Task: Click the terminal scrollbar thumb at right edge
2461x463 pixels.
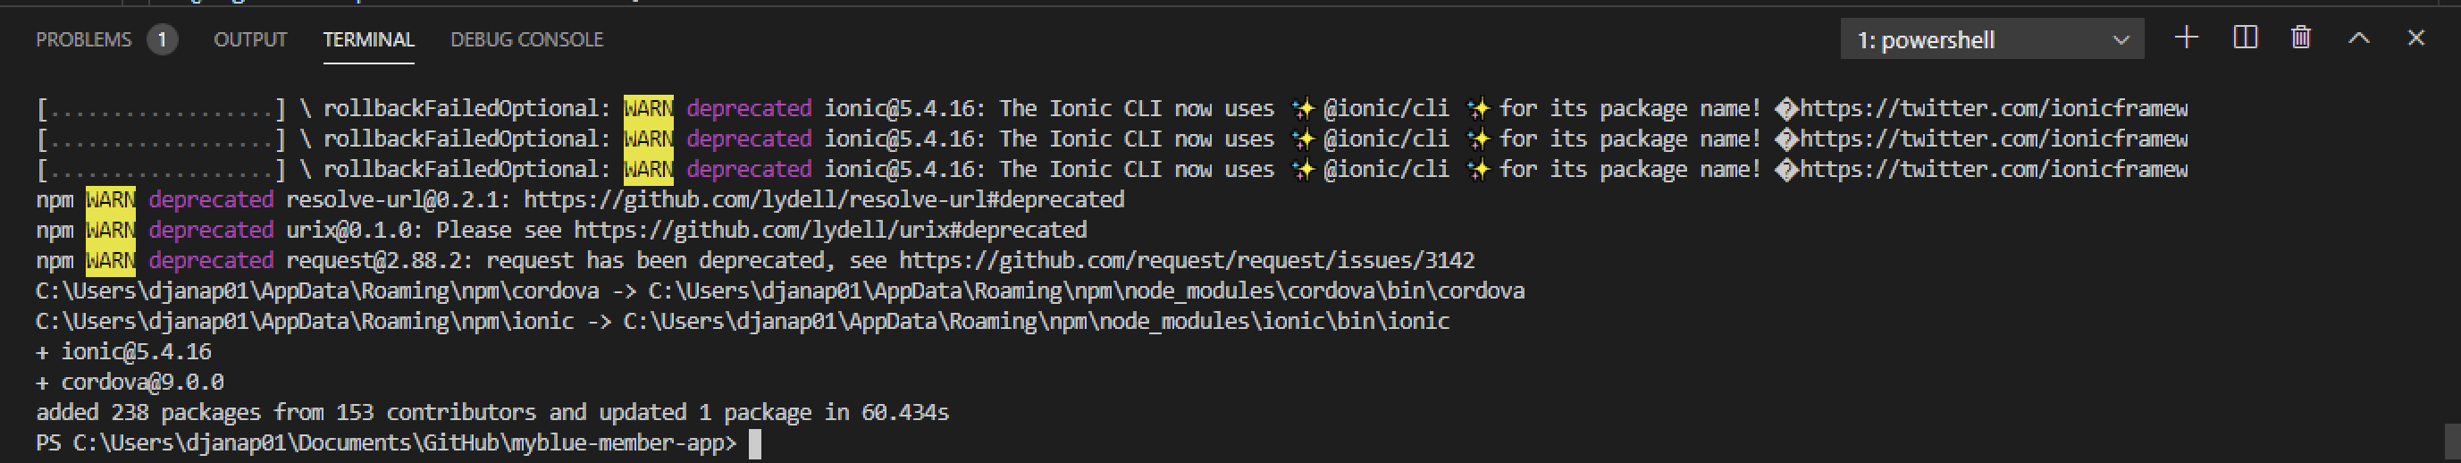Action: tap(2451, 441)
